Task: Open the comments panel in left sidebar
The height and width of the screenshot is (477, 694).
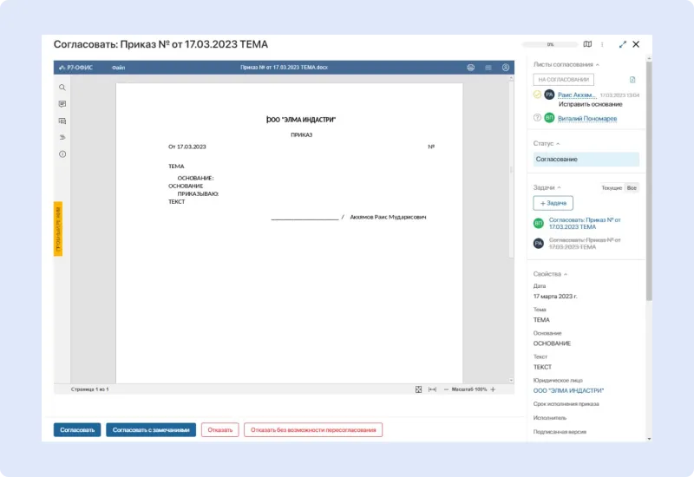Action: click(x=62, y=104)
